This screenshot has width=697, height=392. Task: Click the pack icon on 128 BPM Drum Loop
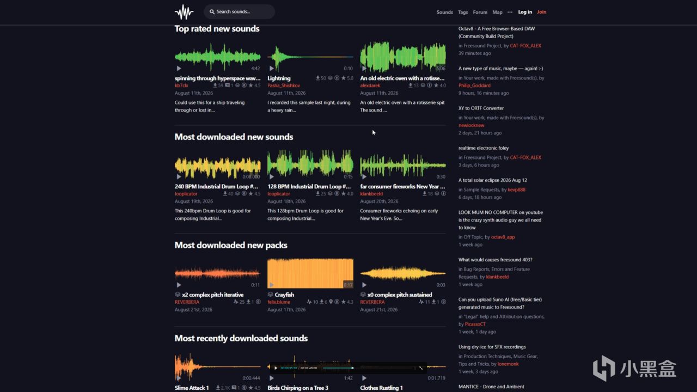(x=330, y=193)
